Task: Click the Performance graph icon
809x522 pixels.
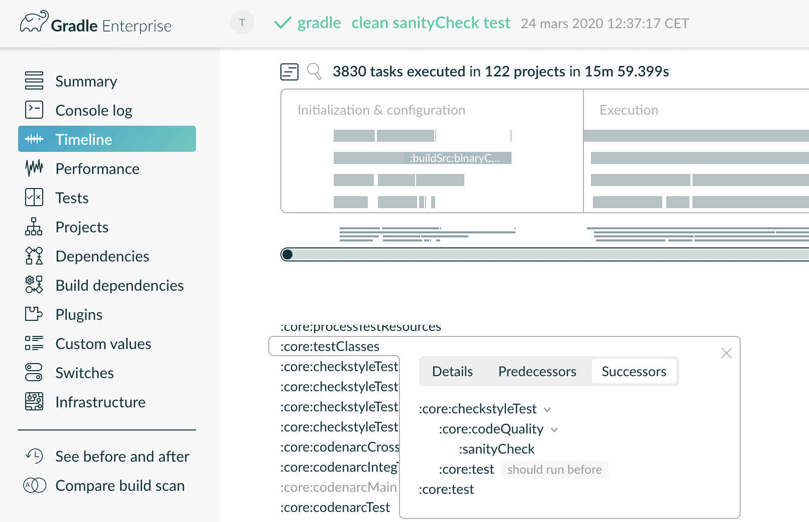Action: coord(34,168)
